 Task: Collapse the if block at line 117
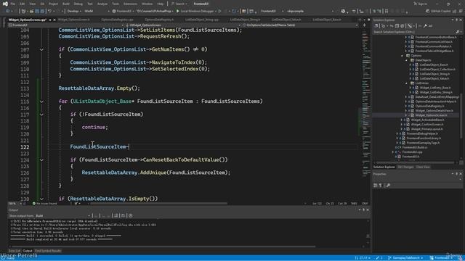[41, 115]
